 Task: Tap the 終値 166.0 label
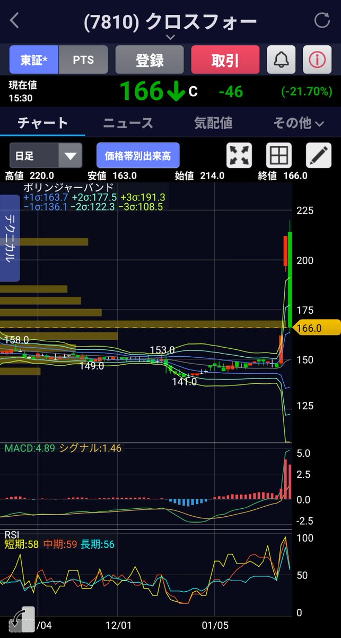coord(283,176)
